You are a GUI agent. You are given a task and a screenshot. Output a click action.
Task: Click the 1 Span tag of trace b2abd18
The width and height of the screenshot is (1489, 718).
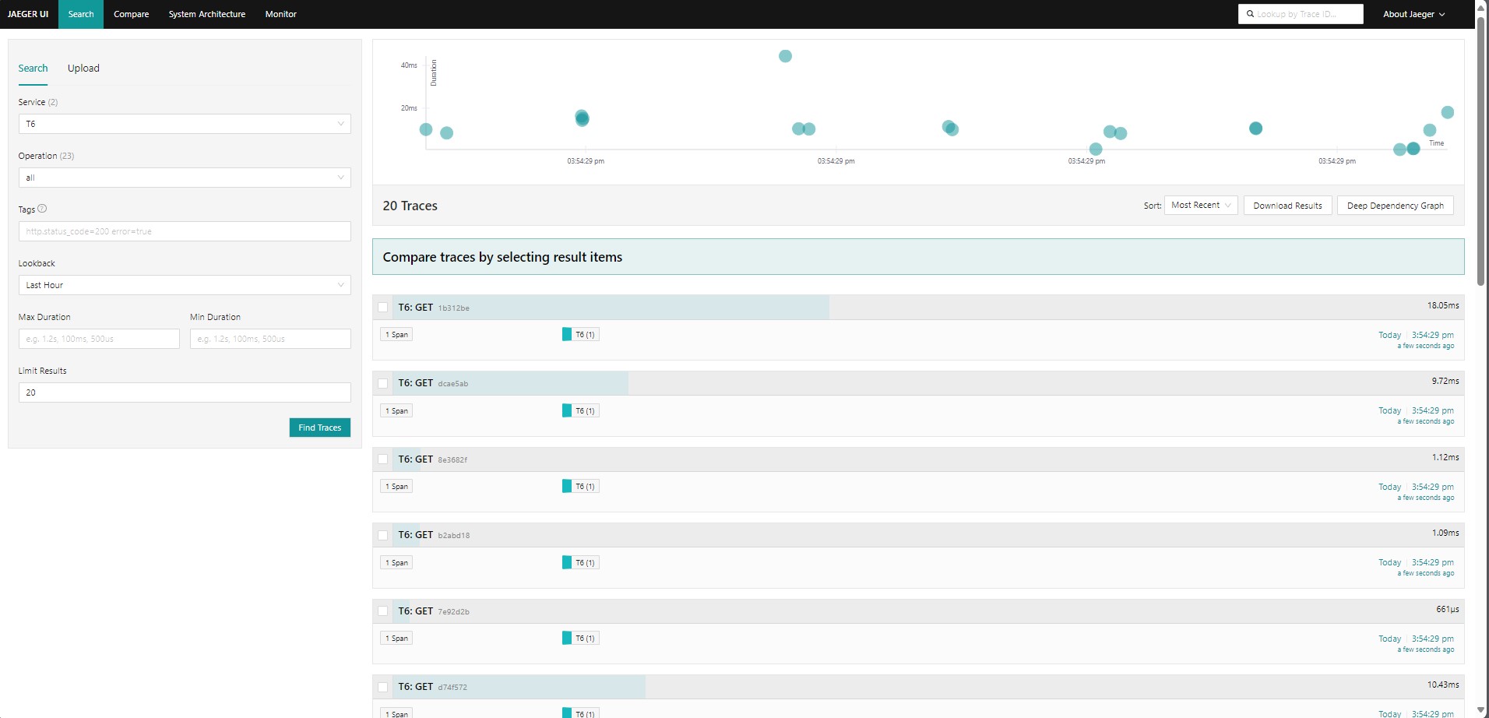coord(396,563)
